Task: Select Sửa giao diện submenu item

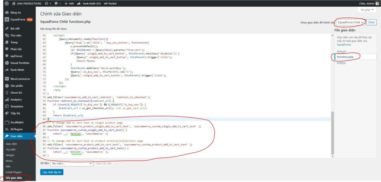Action: (14, 178)
